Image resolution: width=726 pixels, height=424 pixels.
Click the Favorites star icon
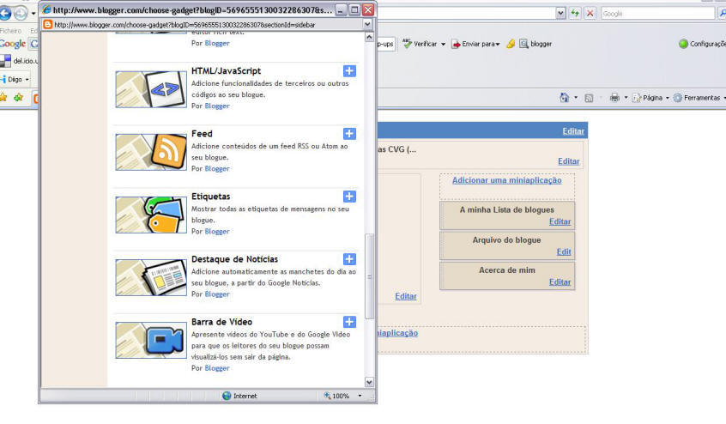tap(3, 98)
